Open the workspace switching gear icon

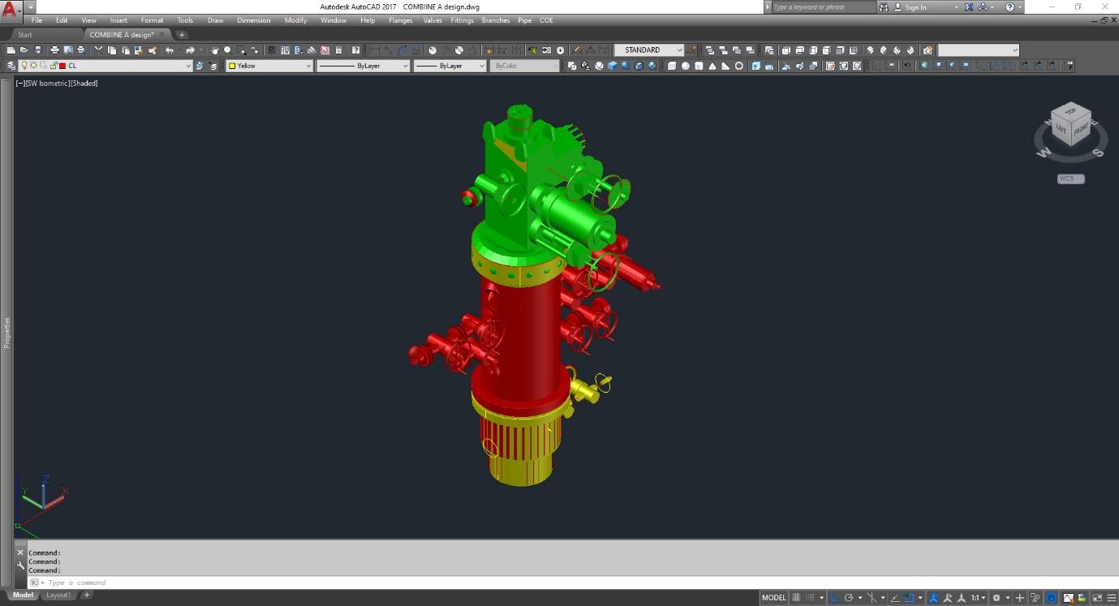996,598
